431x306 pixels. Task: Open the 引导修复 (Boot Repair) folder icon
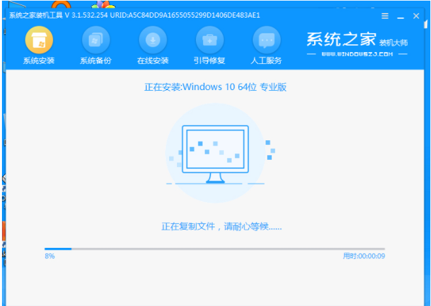point(209,40)
